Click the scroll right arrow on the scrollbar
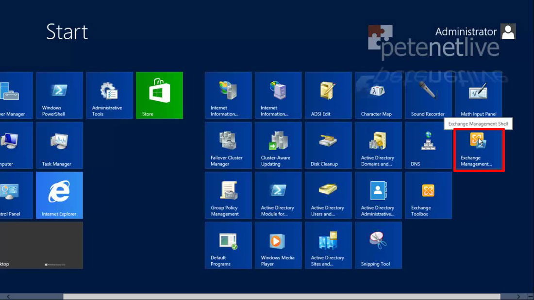 pos(518,297)
